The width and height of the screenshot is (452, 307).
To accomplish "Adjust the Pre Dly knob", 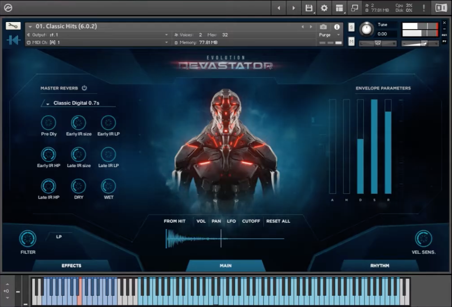I will pos(48,123).
